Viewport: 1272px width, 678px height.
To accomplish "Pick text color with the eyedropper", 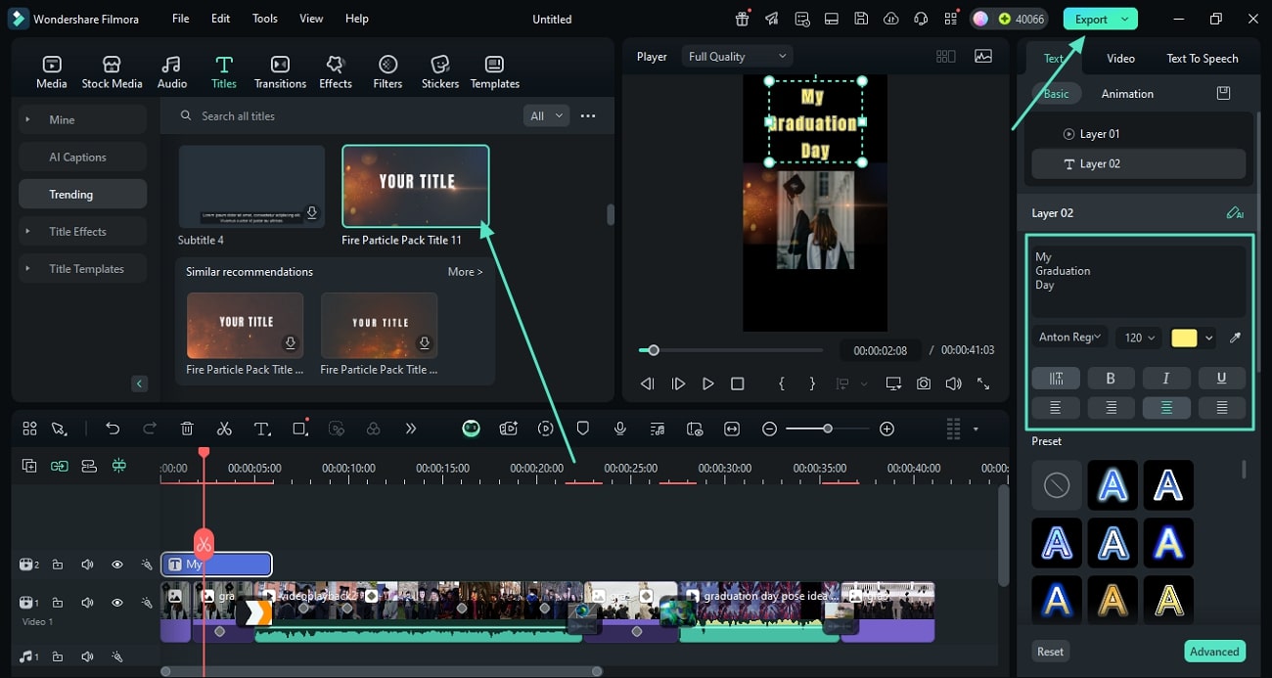I will click(1235, 338).
